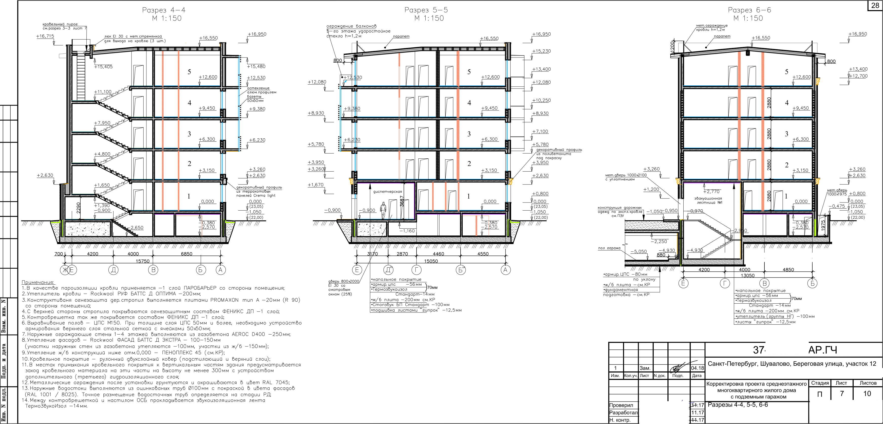Click axis bubble Д under Разрез 4-4
The image size is (883, 424).
[114, 270]
